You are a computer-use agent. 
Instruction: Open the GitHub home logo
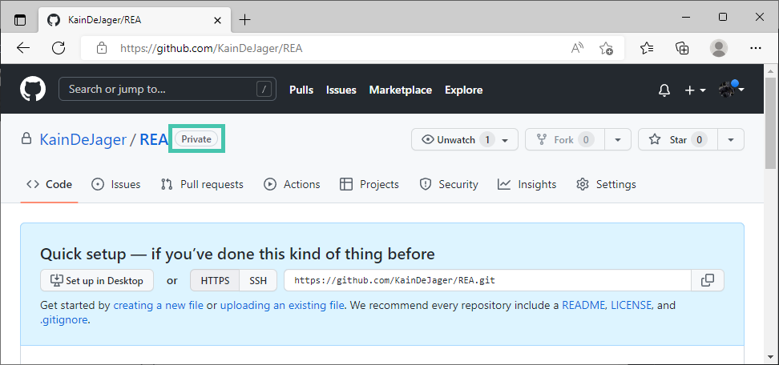pos(33,90)
